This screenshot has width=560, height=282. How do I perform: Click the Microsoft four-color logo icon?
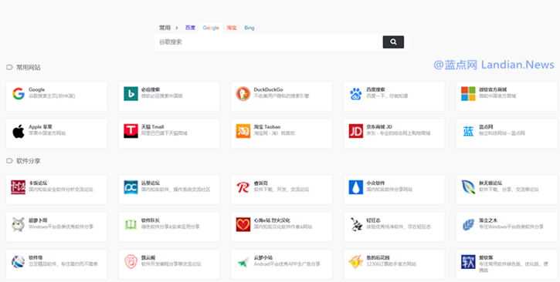[x=468, y=94]
